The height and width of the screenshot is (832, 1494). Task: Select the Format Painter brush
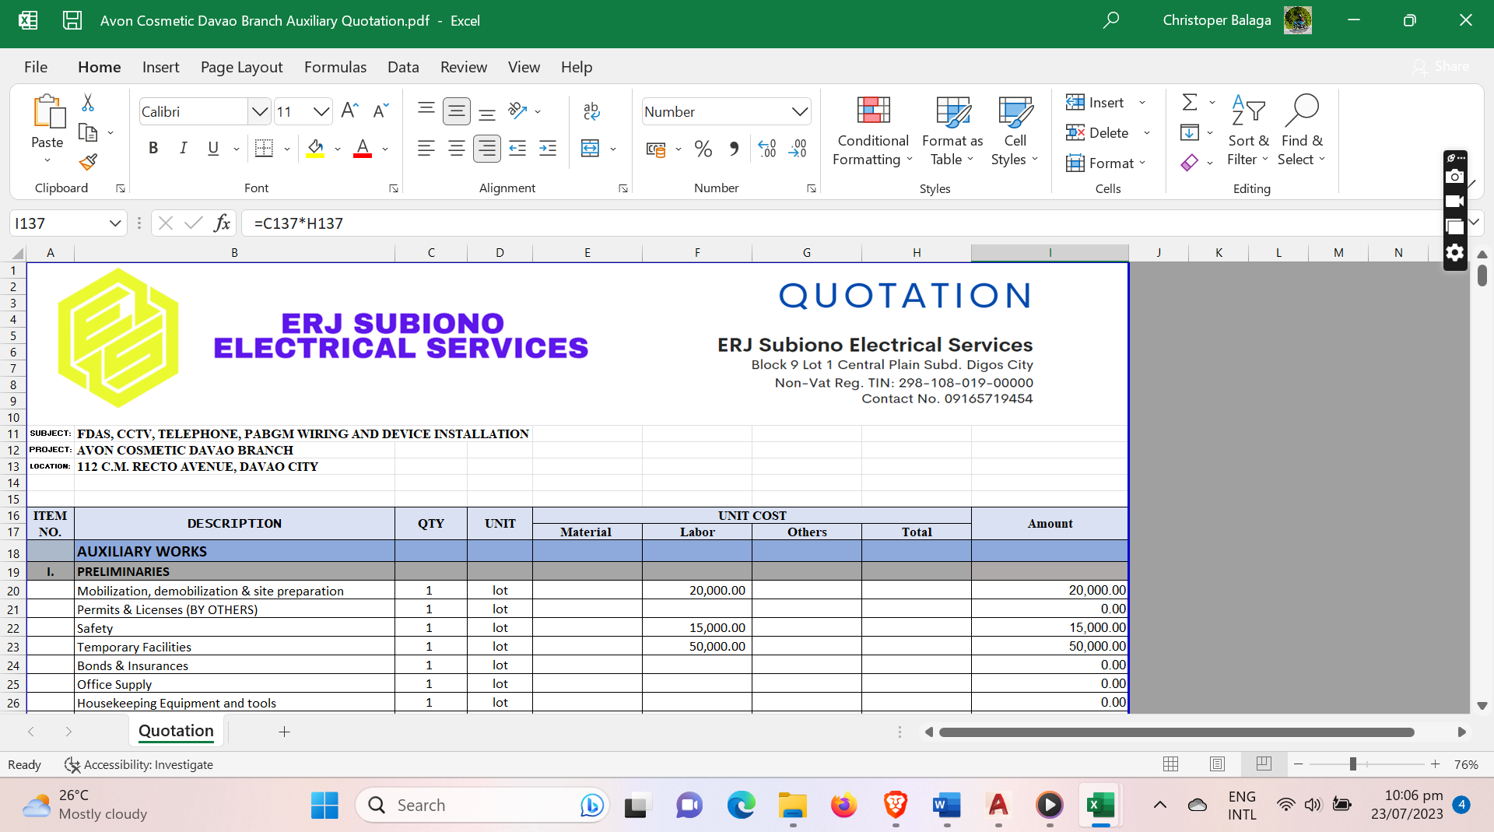88,162
